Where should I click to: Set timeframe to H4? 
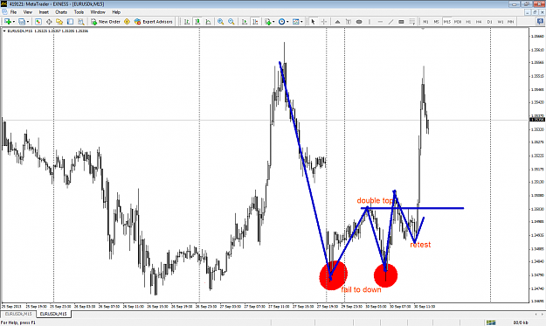pos(479,22)
